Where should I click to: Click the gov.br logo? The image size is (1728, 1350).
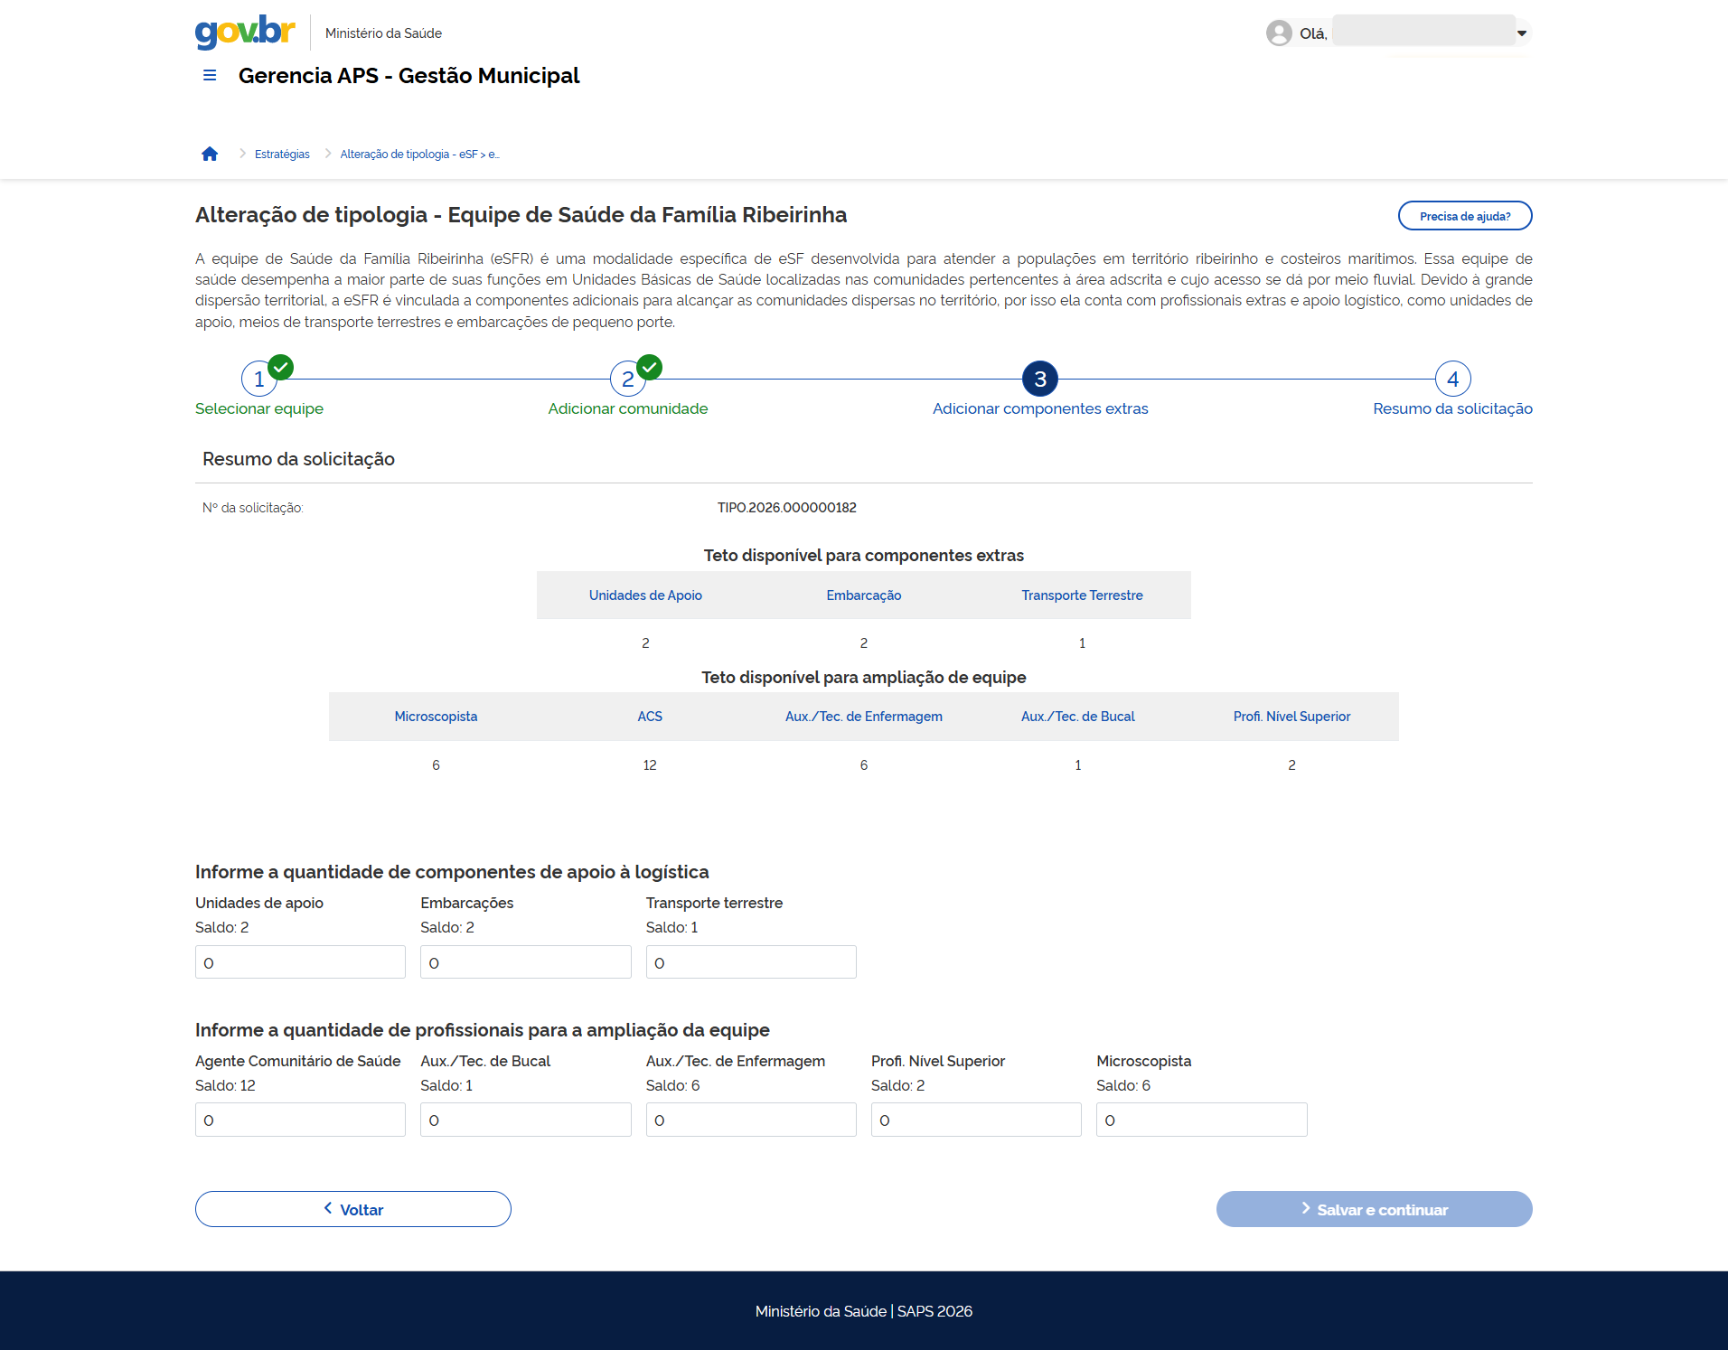(x=245, y=32)
